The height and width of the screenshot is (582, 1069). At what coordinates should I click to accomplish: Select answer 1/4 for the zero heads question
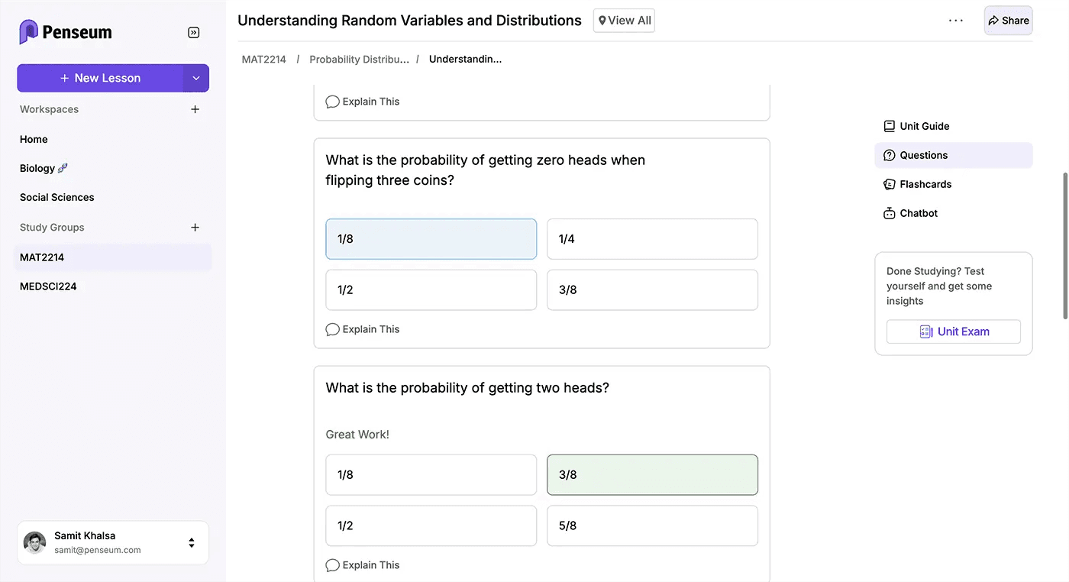651,238
